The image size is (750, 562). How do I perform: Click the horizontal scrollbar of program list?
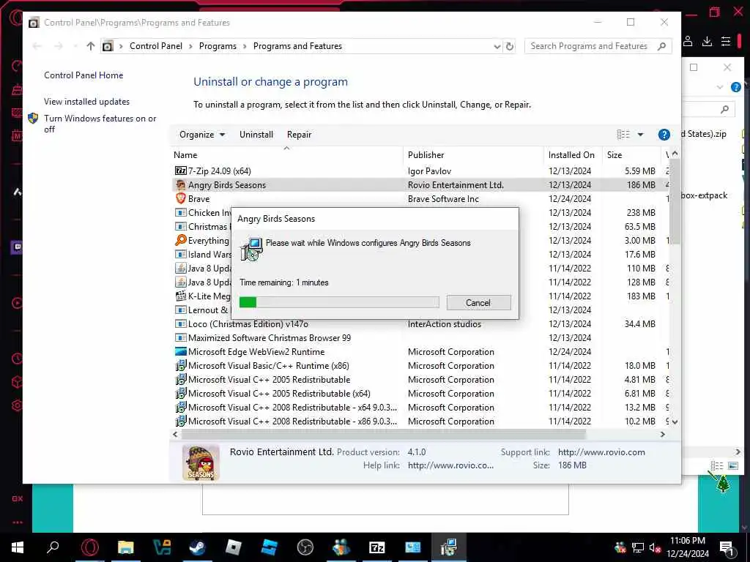pyautogui.click(x=384, y=434)
